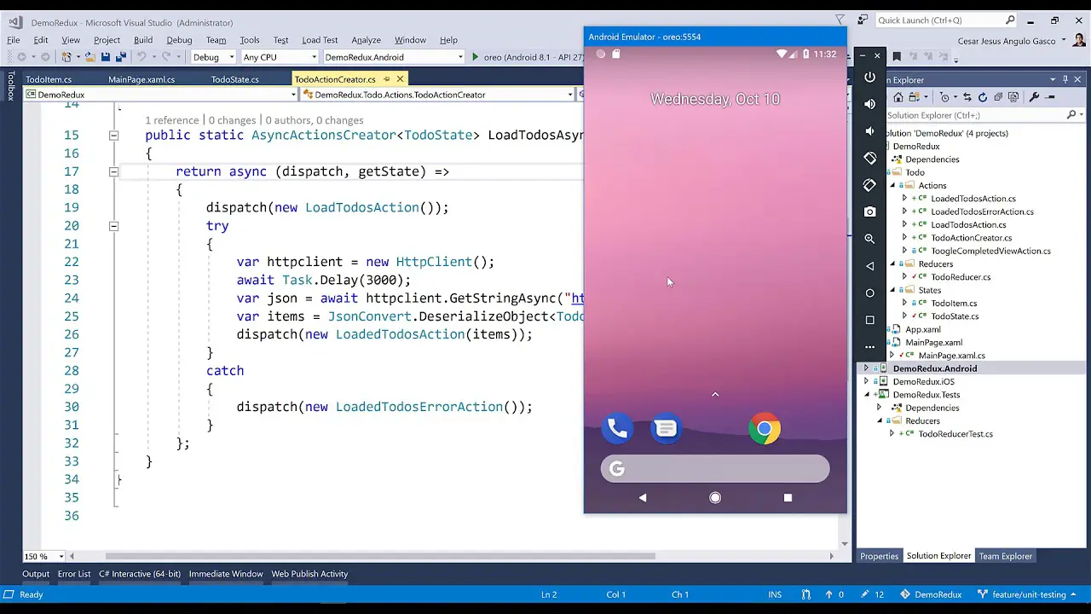Unpin the Solution Explorer panel
The height and width of the screenshot is (614, 1091).
coord(1064,79)
